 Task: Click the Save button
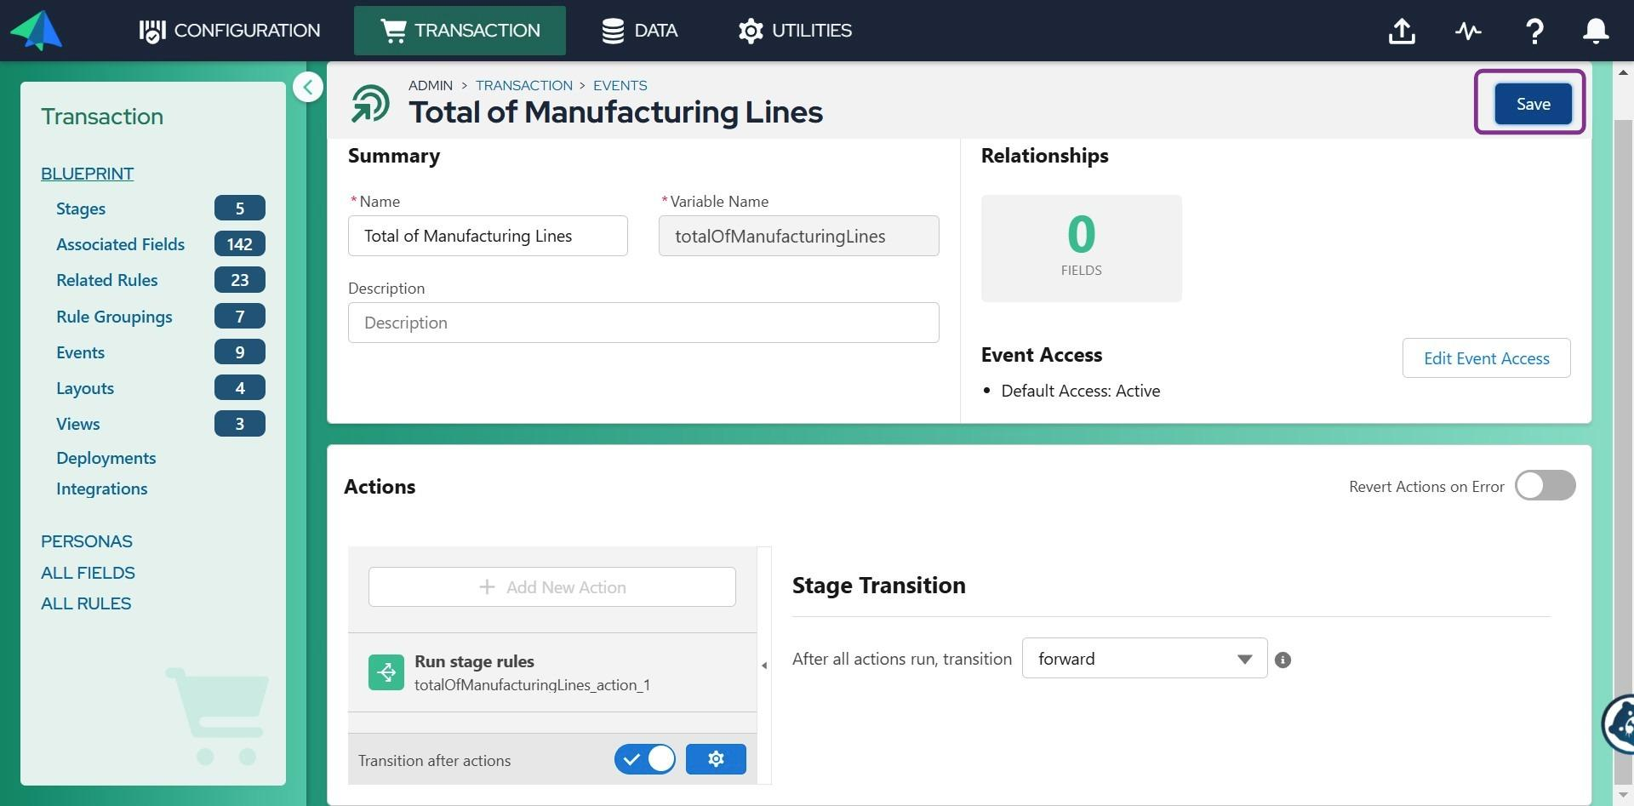(x=1533, y=104)
